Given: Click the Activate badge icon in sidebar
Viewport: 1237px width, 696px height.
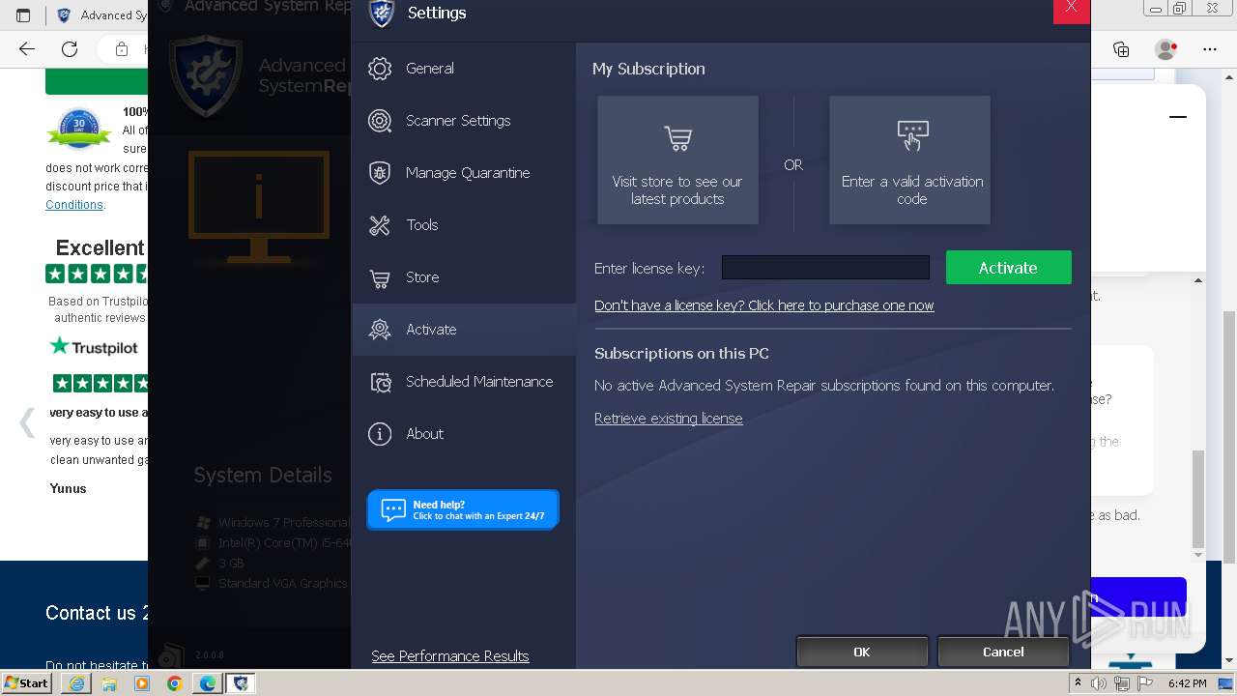Looking at the screenshot, I should click(380, 330).
